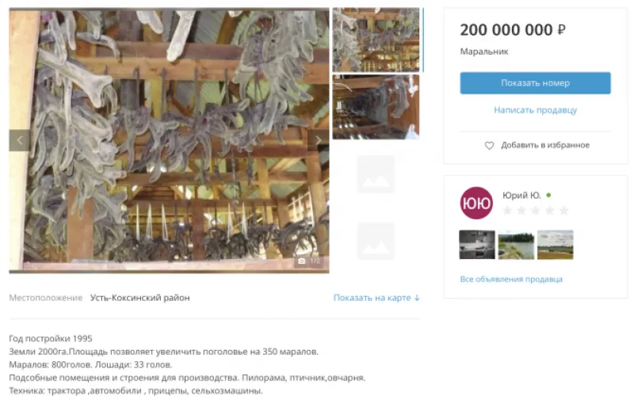Open Все объявления продавца

point(511,280)
